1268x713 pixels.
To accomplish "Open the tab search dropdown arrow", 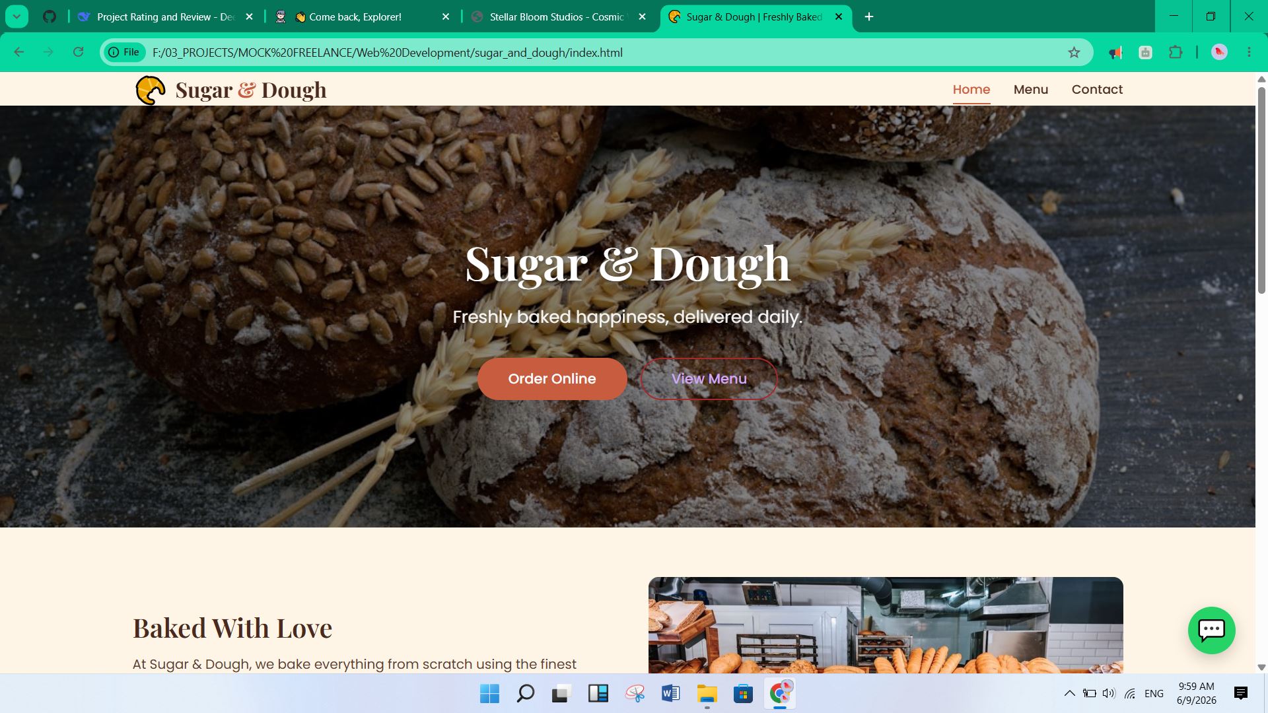I will point(17,17).
